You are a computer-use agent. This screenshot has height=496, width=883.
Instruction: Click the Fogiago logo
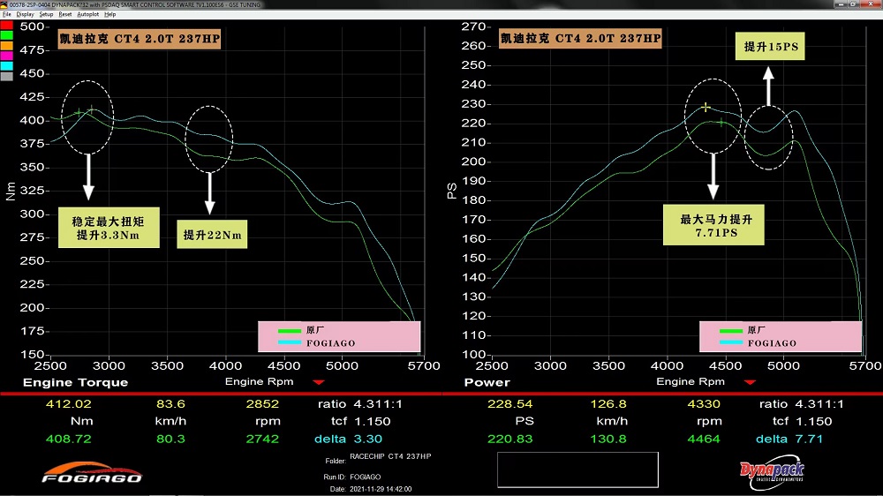[92, 473]
